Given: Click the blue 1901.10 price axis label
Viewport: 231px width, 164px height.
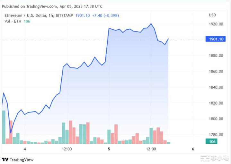Looking at the screenshot, I should tap(216, 39).
